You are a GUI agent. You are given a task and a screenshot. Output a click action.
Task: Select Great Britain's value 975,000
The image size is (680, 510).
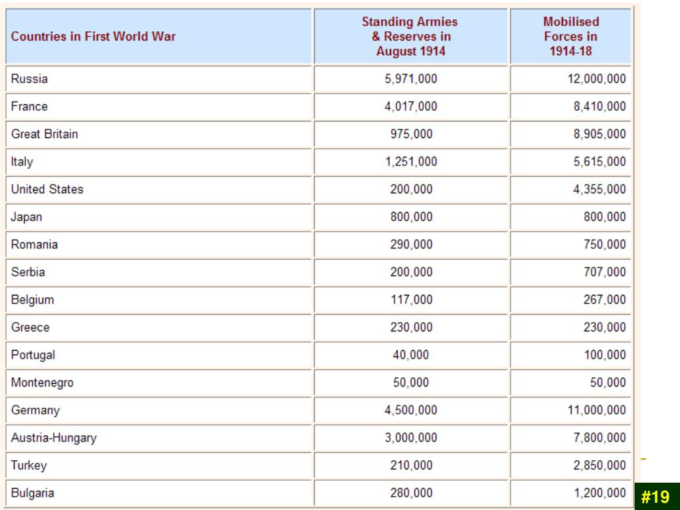pyautogui.click(x=411, y=134)
